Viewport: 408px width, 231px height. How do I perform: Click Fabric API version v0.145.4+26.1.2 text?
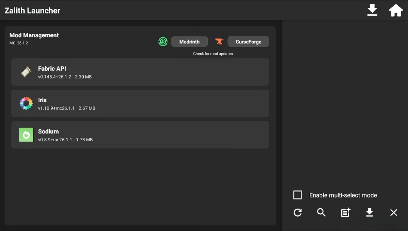54,77
